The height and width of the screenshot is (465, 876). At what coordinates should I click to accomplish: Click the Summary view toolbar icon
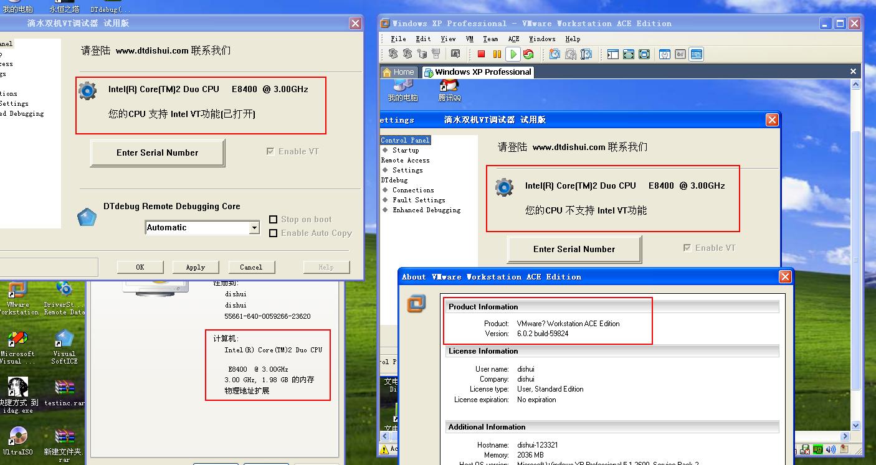[x=665, y=54]
